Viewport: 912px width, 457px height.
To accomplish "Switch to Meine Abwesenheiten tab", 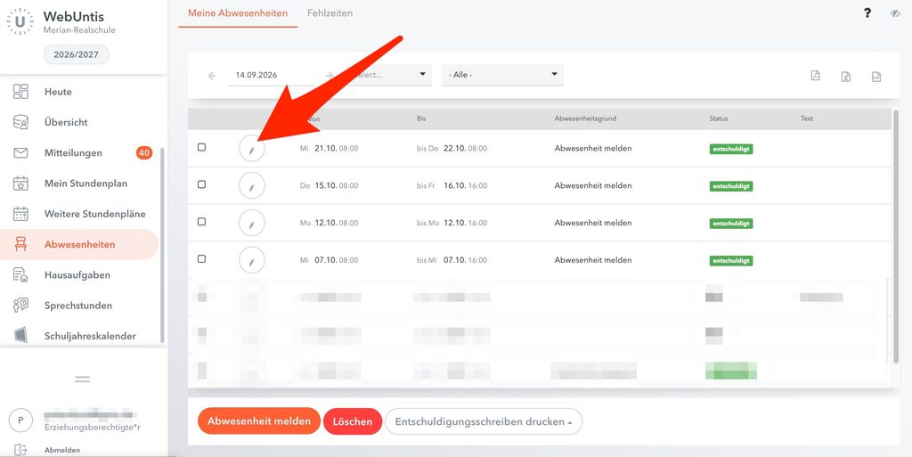I will click(x=238, y=12).
